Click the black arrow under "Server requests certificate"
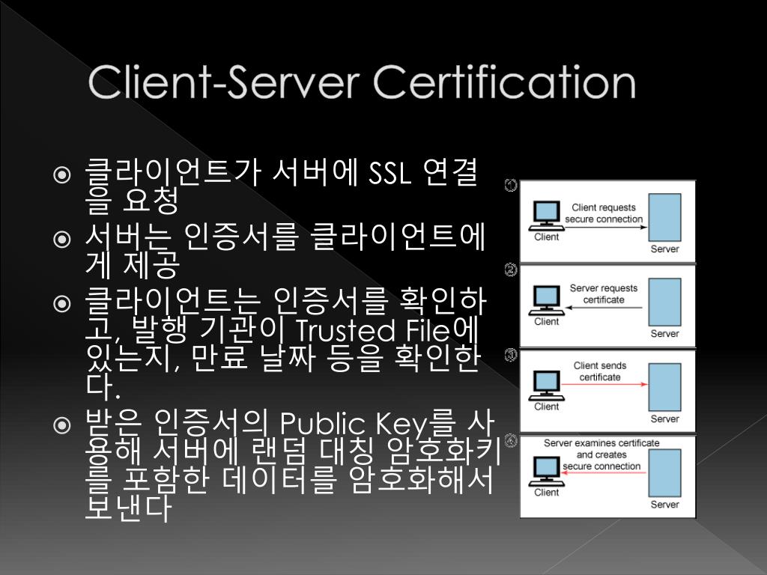The height and width of the screenshot is (575, 767). [x=604, y=308]
